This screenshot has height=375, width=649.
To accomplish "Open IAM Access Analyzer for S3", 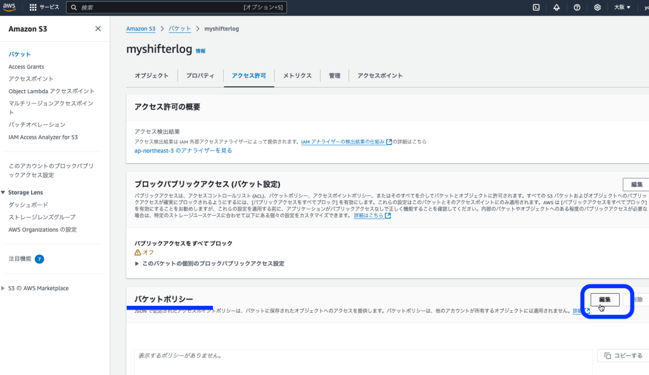I will [43, 137].
